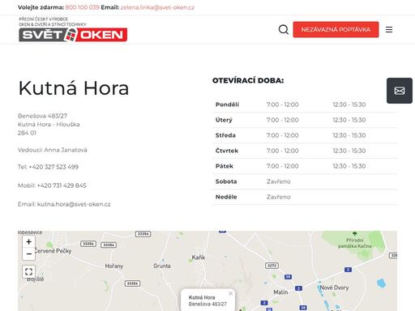Click the Malín label on the map
Image resolution: width=415 pixels, height=311 pixels.
coord(280,292)
